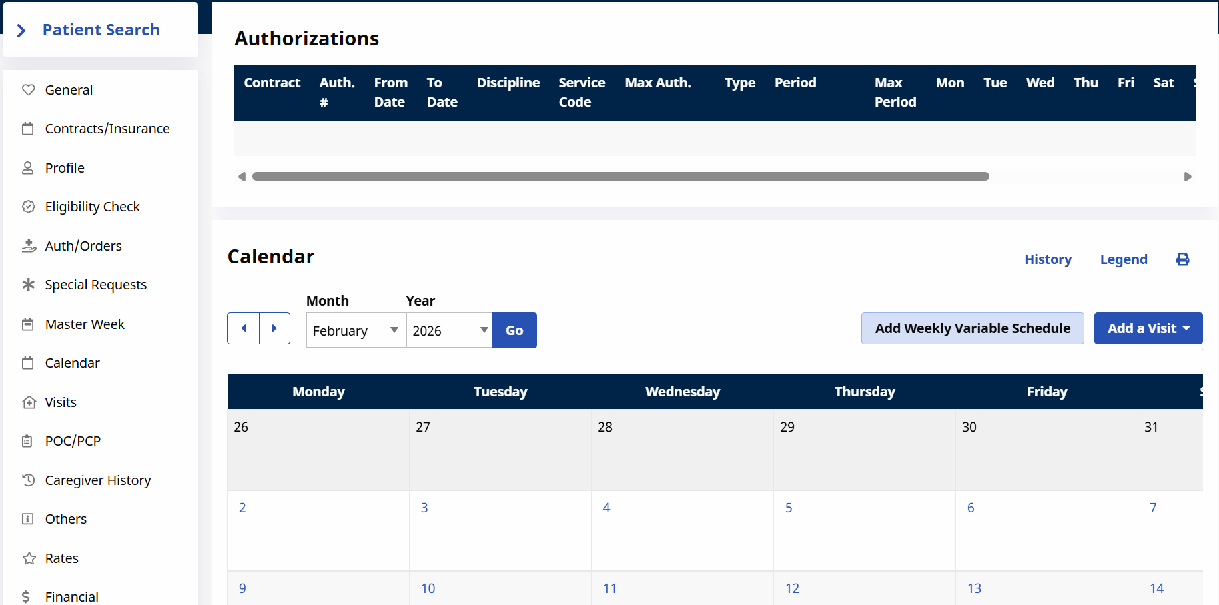Open the Year dropdown showing 2026
Screen dimensions: 1219x605
tap(449, 330)
